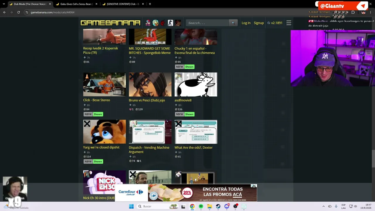Click the Log In link
The image size is (375, 211).
click(x=246, y=23)
